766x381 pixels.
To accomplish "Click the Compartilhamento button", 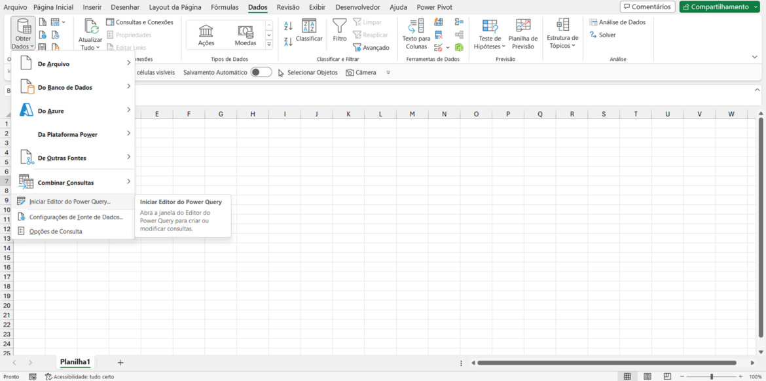I will point(720,7).
